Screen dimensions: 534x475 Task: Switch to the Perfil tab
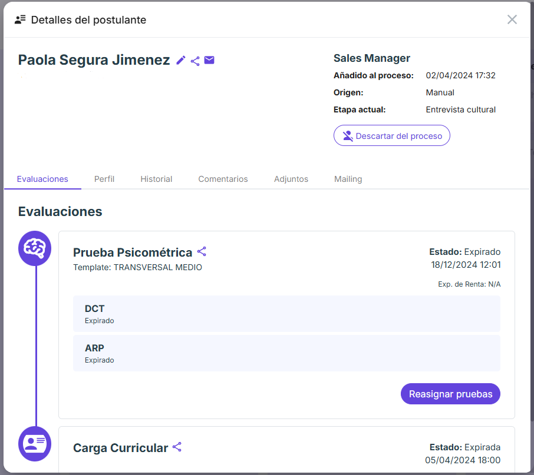[104, 179]
